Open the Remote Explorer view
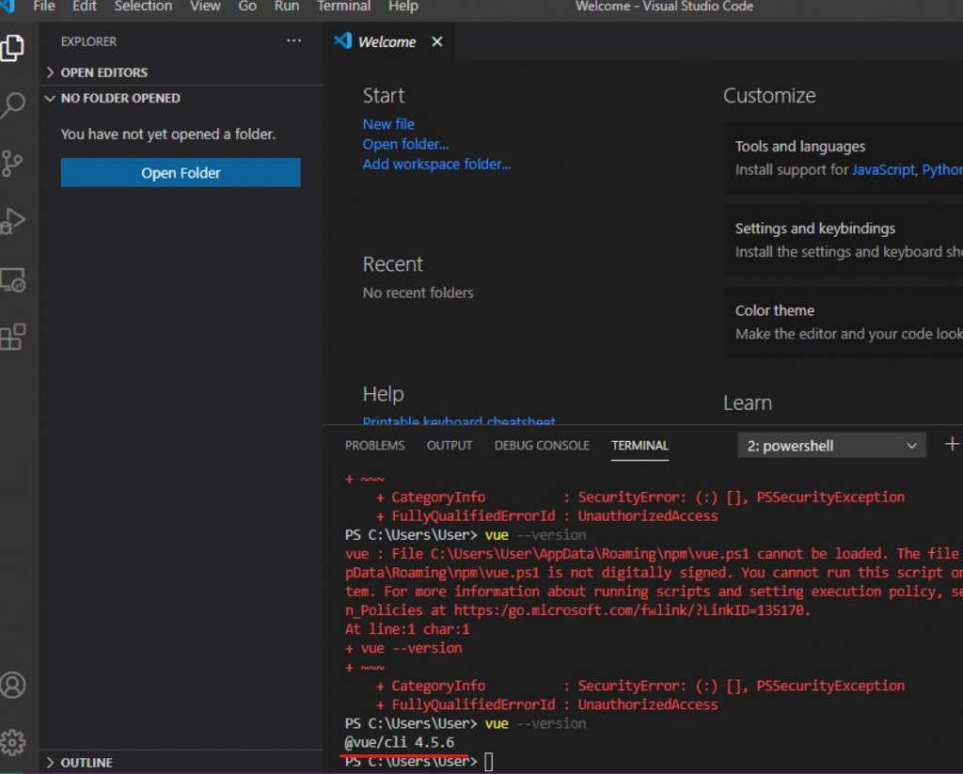 12,280
